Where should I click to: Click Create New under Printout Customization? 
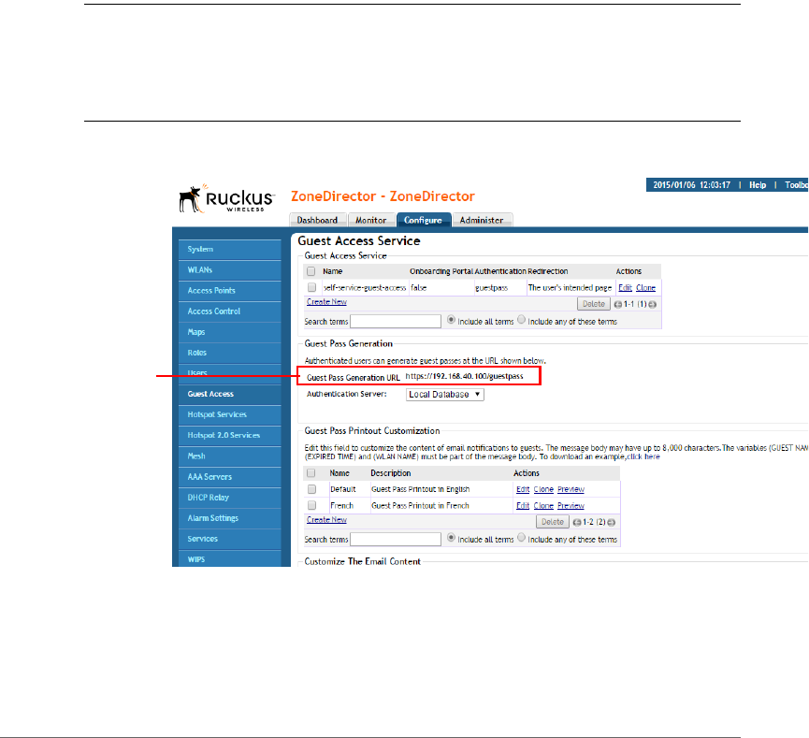pyautogui.click(x=326, y=520)
